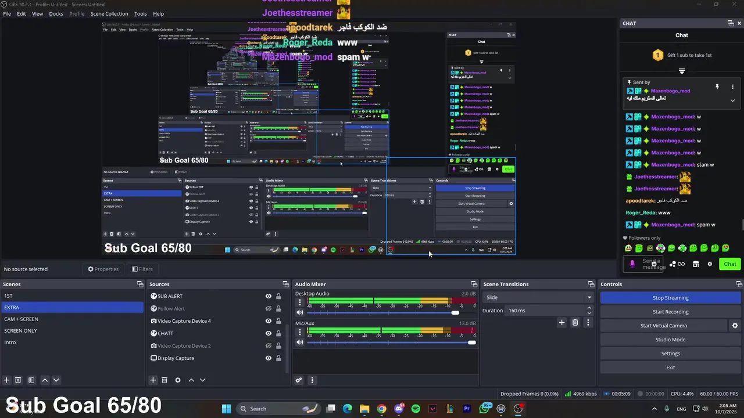Open the Edit menu

click(22, 13)
